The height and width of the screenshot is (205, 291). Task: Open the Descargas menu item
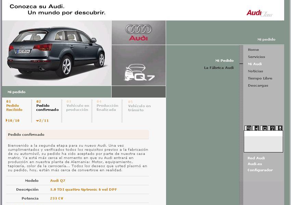[x=258, y=86]
